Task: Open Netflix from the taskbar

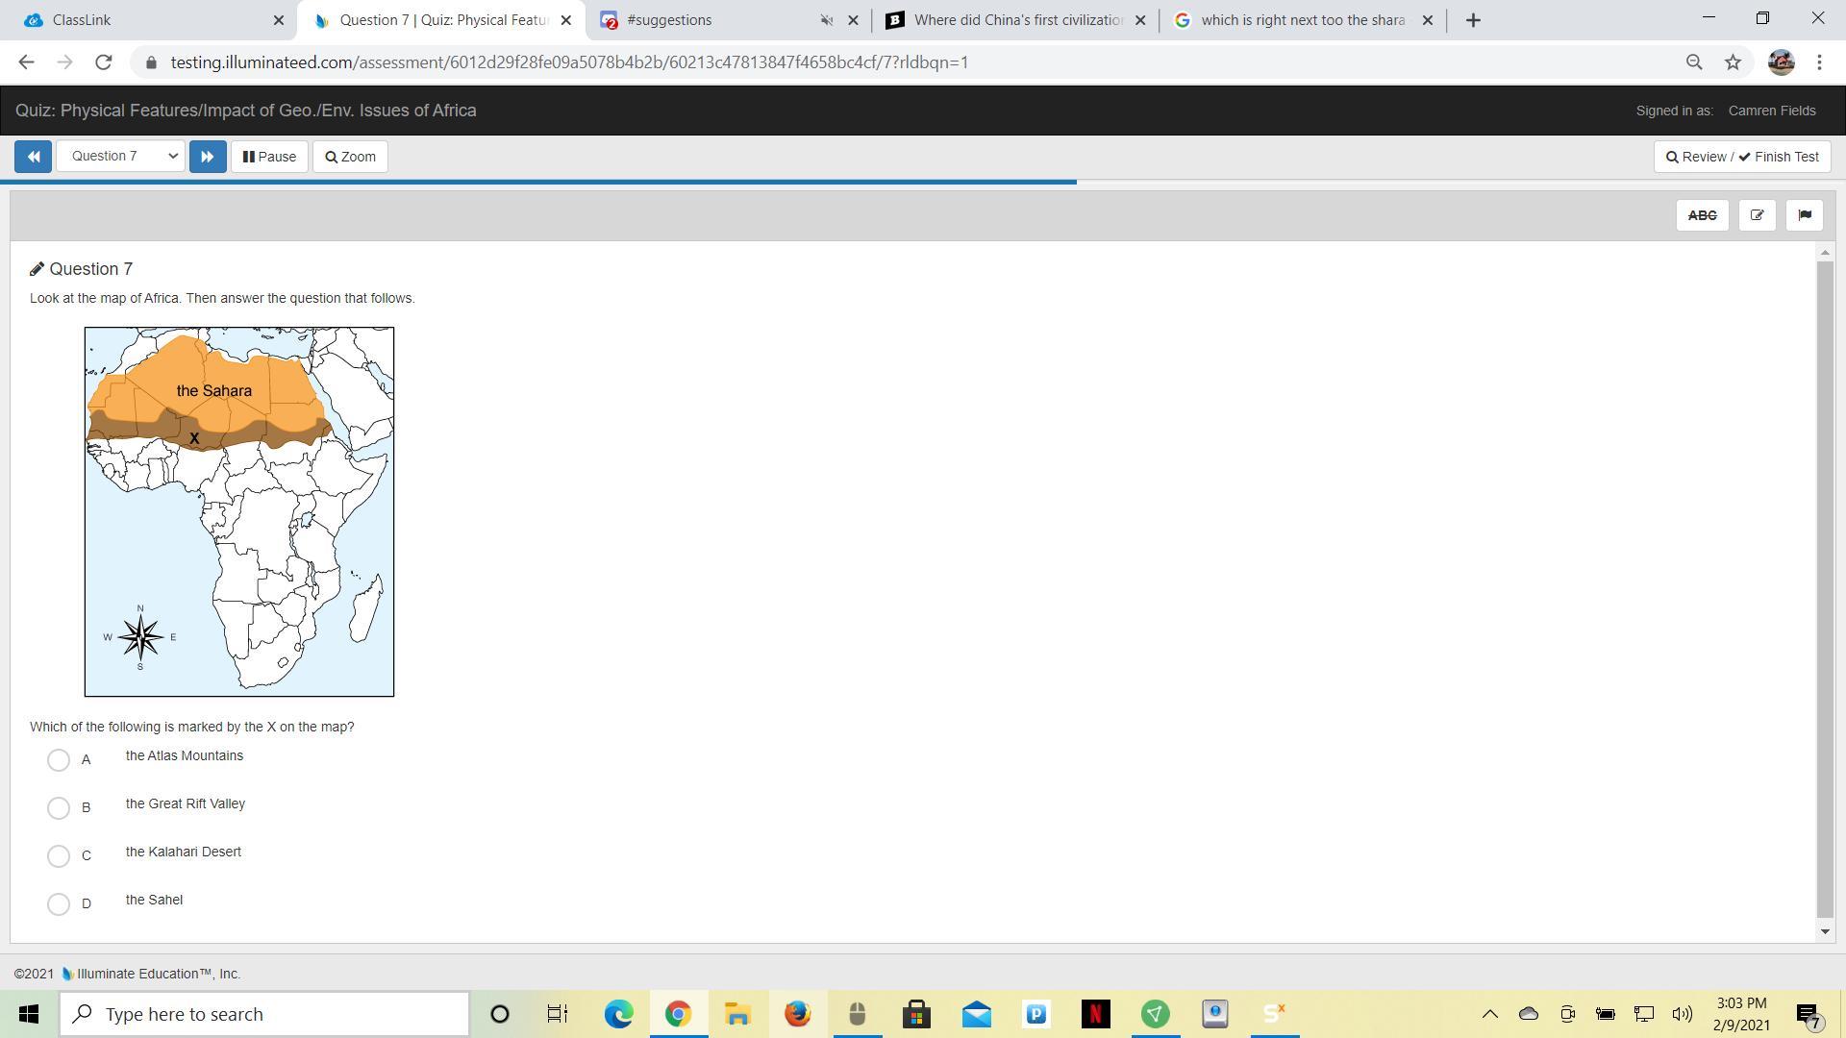Action: (x=1095, y=1014)
